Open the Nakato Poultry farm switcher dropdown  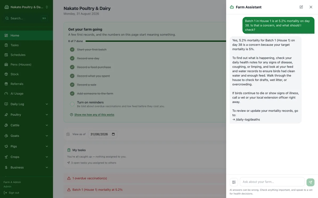(26, 7)
